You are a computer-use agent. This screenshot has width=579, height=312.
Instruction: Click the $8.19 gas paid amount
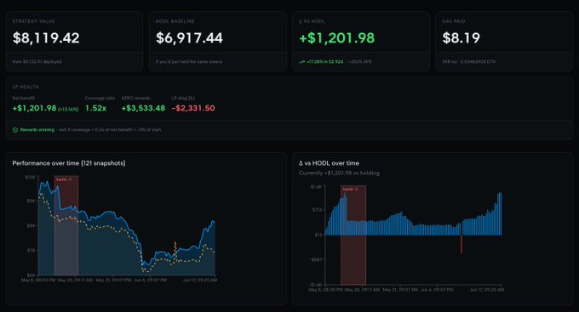(461, 38)
